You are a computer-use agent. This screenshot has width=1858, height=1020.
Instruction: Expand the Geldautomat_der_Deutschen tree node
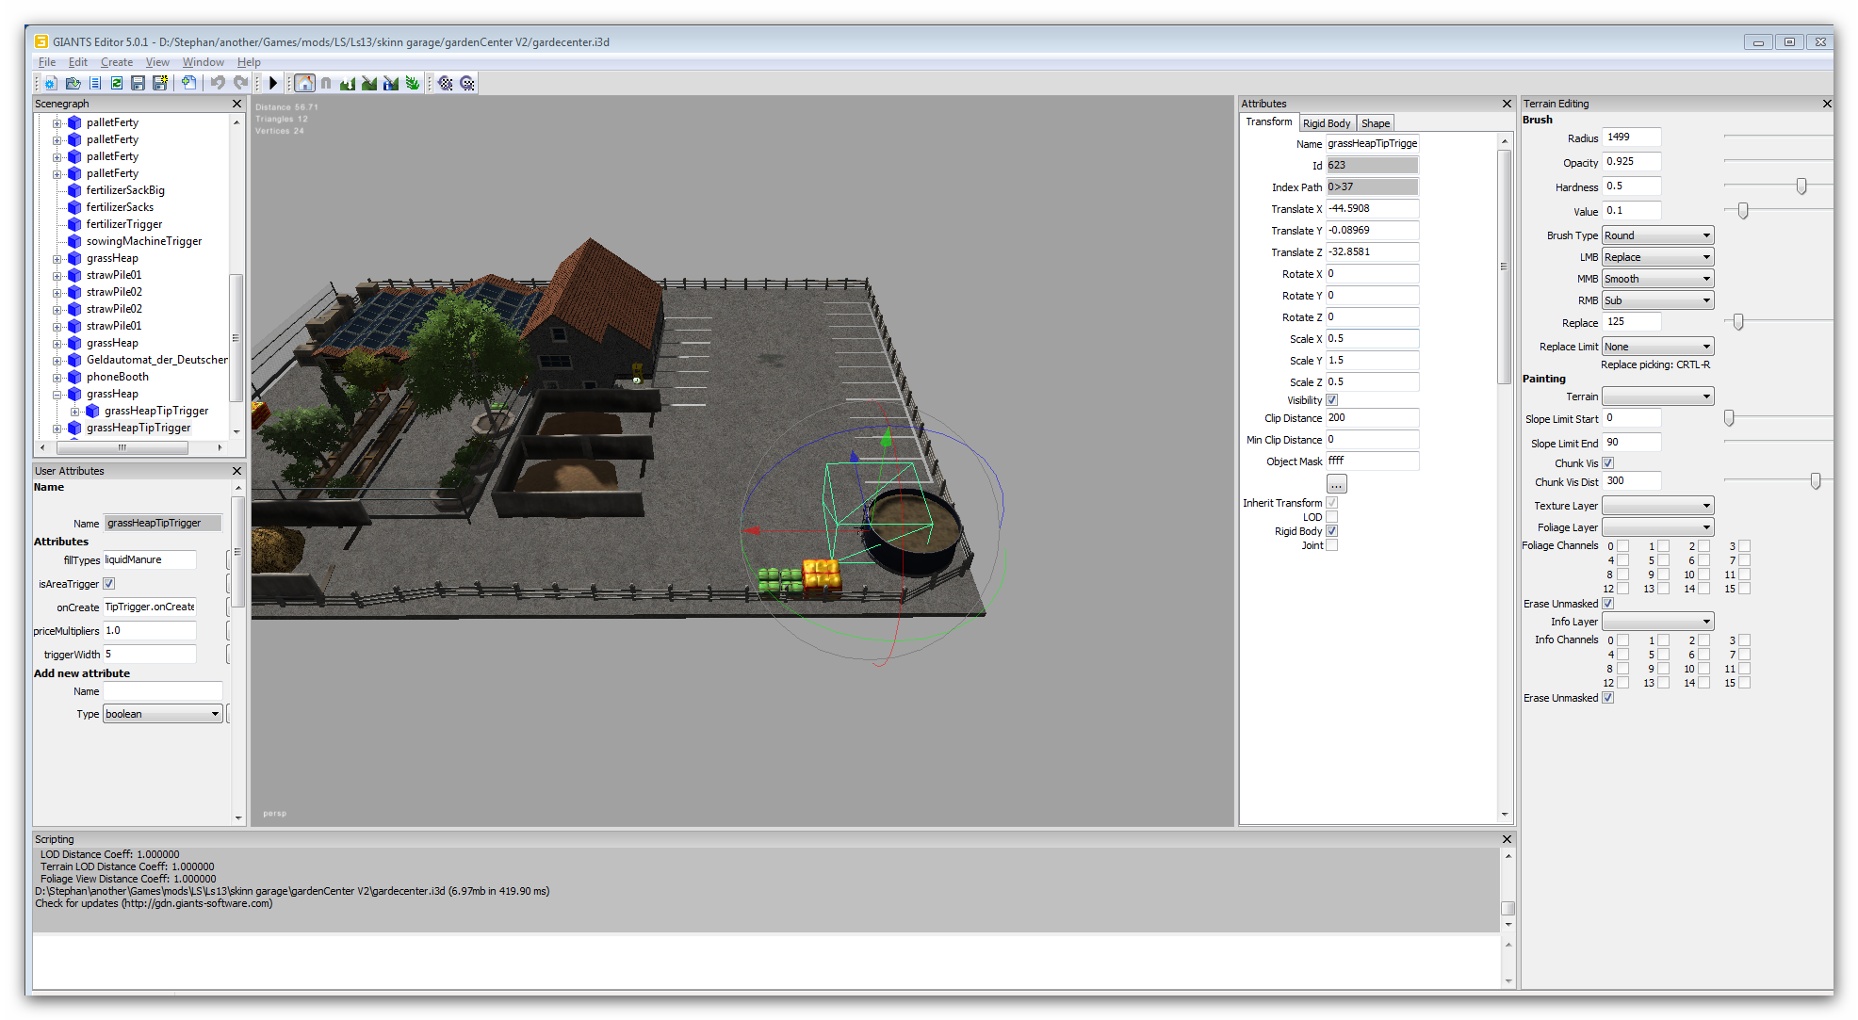(57, 361)
